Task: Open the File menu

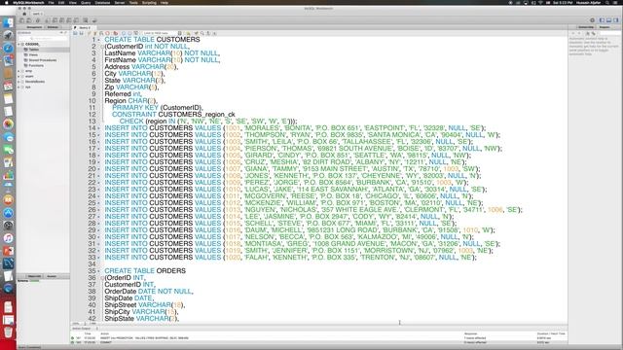Action: (51, 2)
